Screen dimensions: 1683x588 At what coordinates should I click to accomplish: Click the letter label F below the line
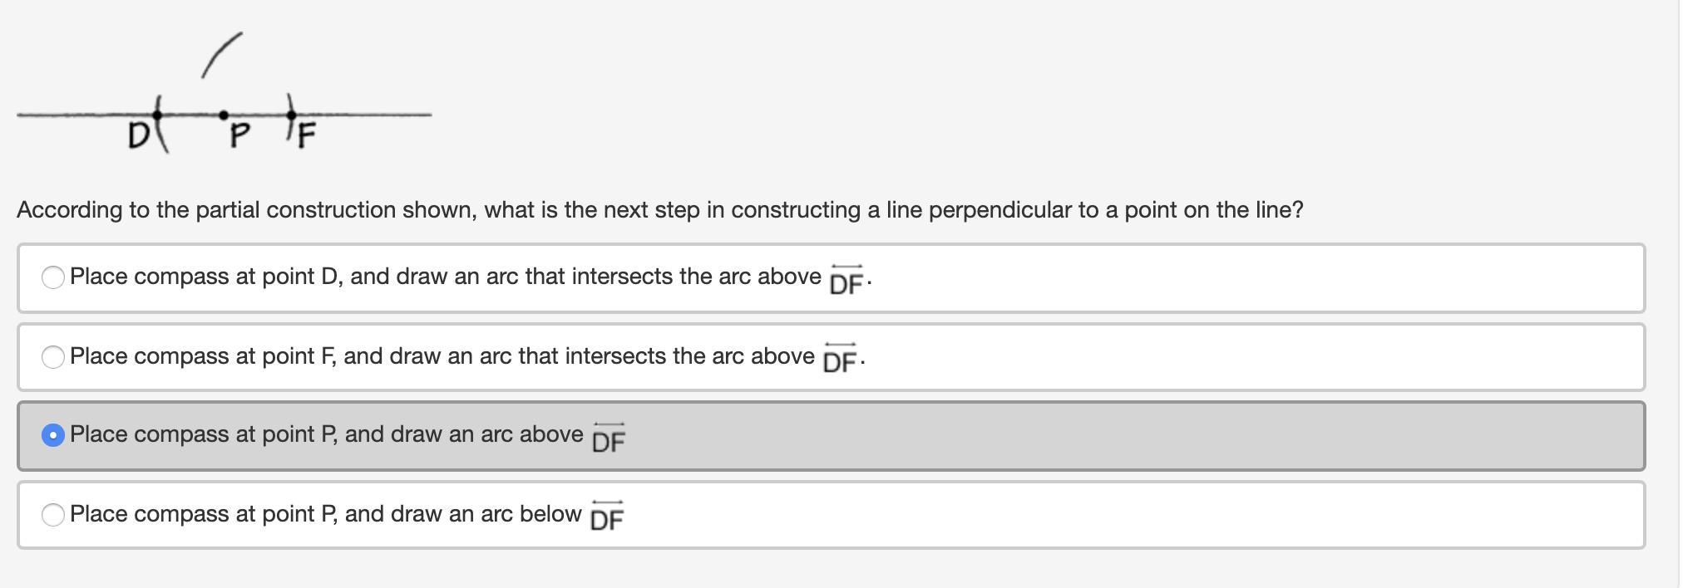pyautogui.click(x=307, y=135)
